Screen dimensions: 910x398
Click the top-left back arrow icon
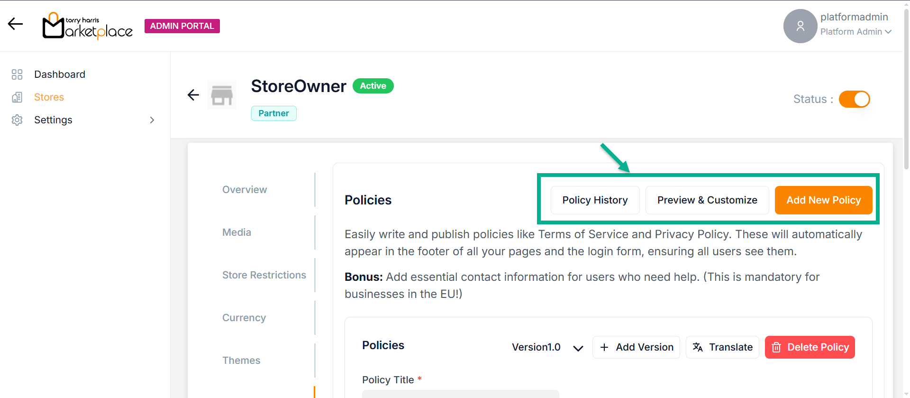pos(15,24)
